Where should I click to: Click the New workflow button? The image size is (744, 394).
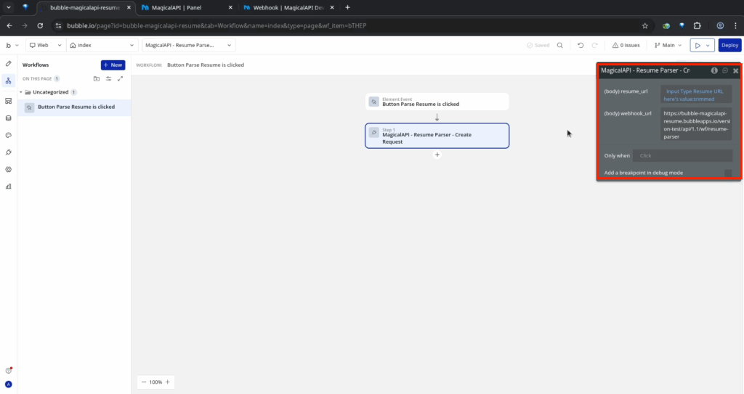click(113, 65)
